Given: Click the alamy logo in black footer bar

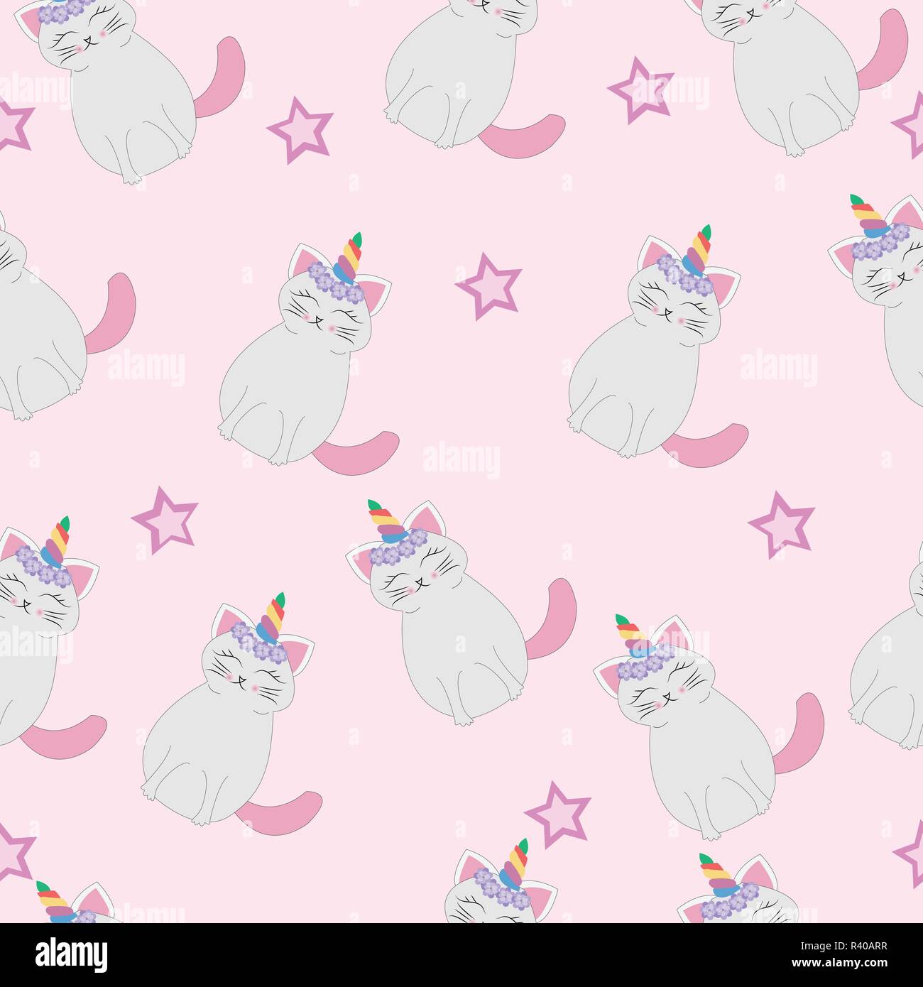Looking at the screenshot, I should tap(71, 954).
